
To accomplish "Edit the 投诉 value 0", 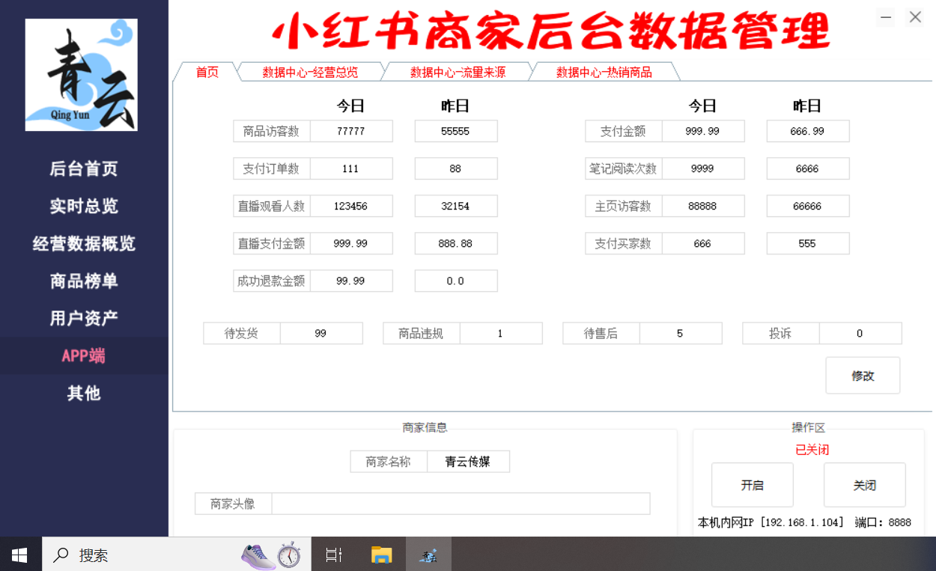I will tap(860, 333).
